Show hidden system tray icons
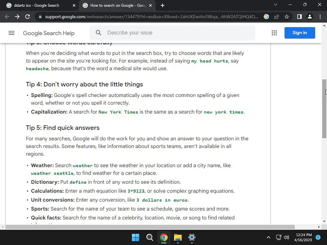Screen dimensions: 327x245 coord(269,237)
